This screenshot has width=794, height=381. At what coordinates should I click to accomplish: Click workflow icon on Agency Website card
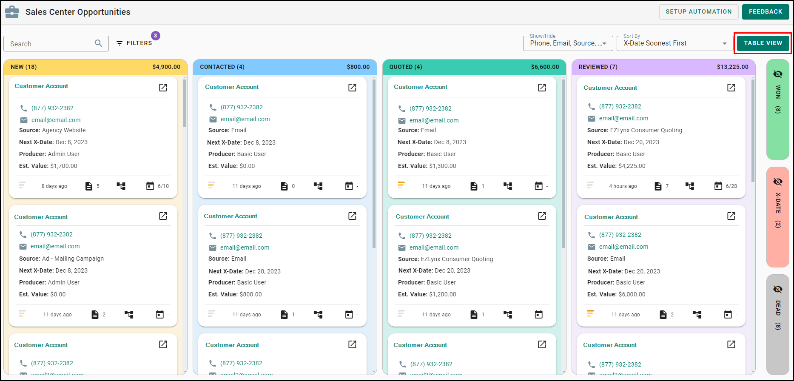click(x=121, y=186)
